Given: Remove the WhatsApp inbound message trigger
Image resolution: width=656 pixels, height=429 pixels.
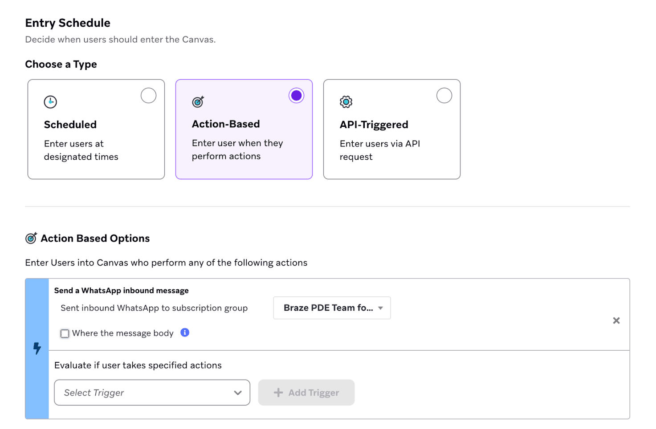Looking at the screenshot, I should coord(616,320).
